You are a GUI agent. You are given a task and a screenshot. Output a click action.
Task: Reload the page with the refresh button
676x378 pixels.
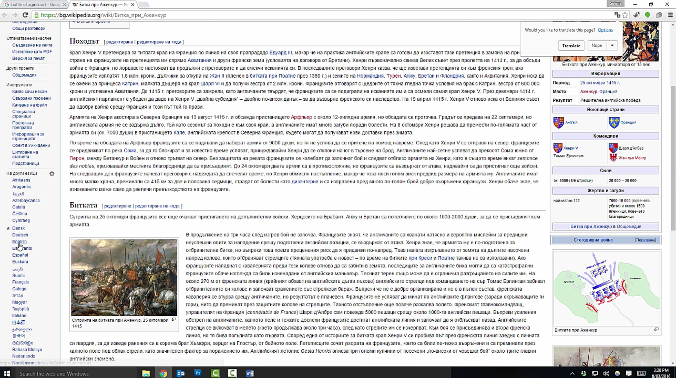point(25,15)
